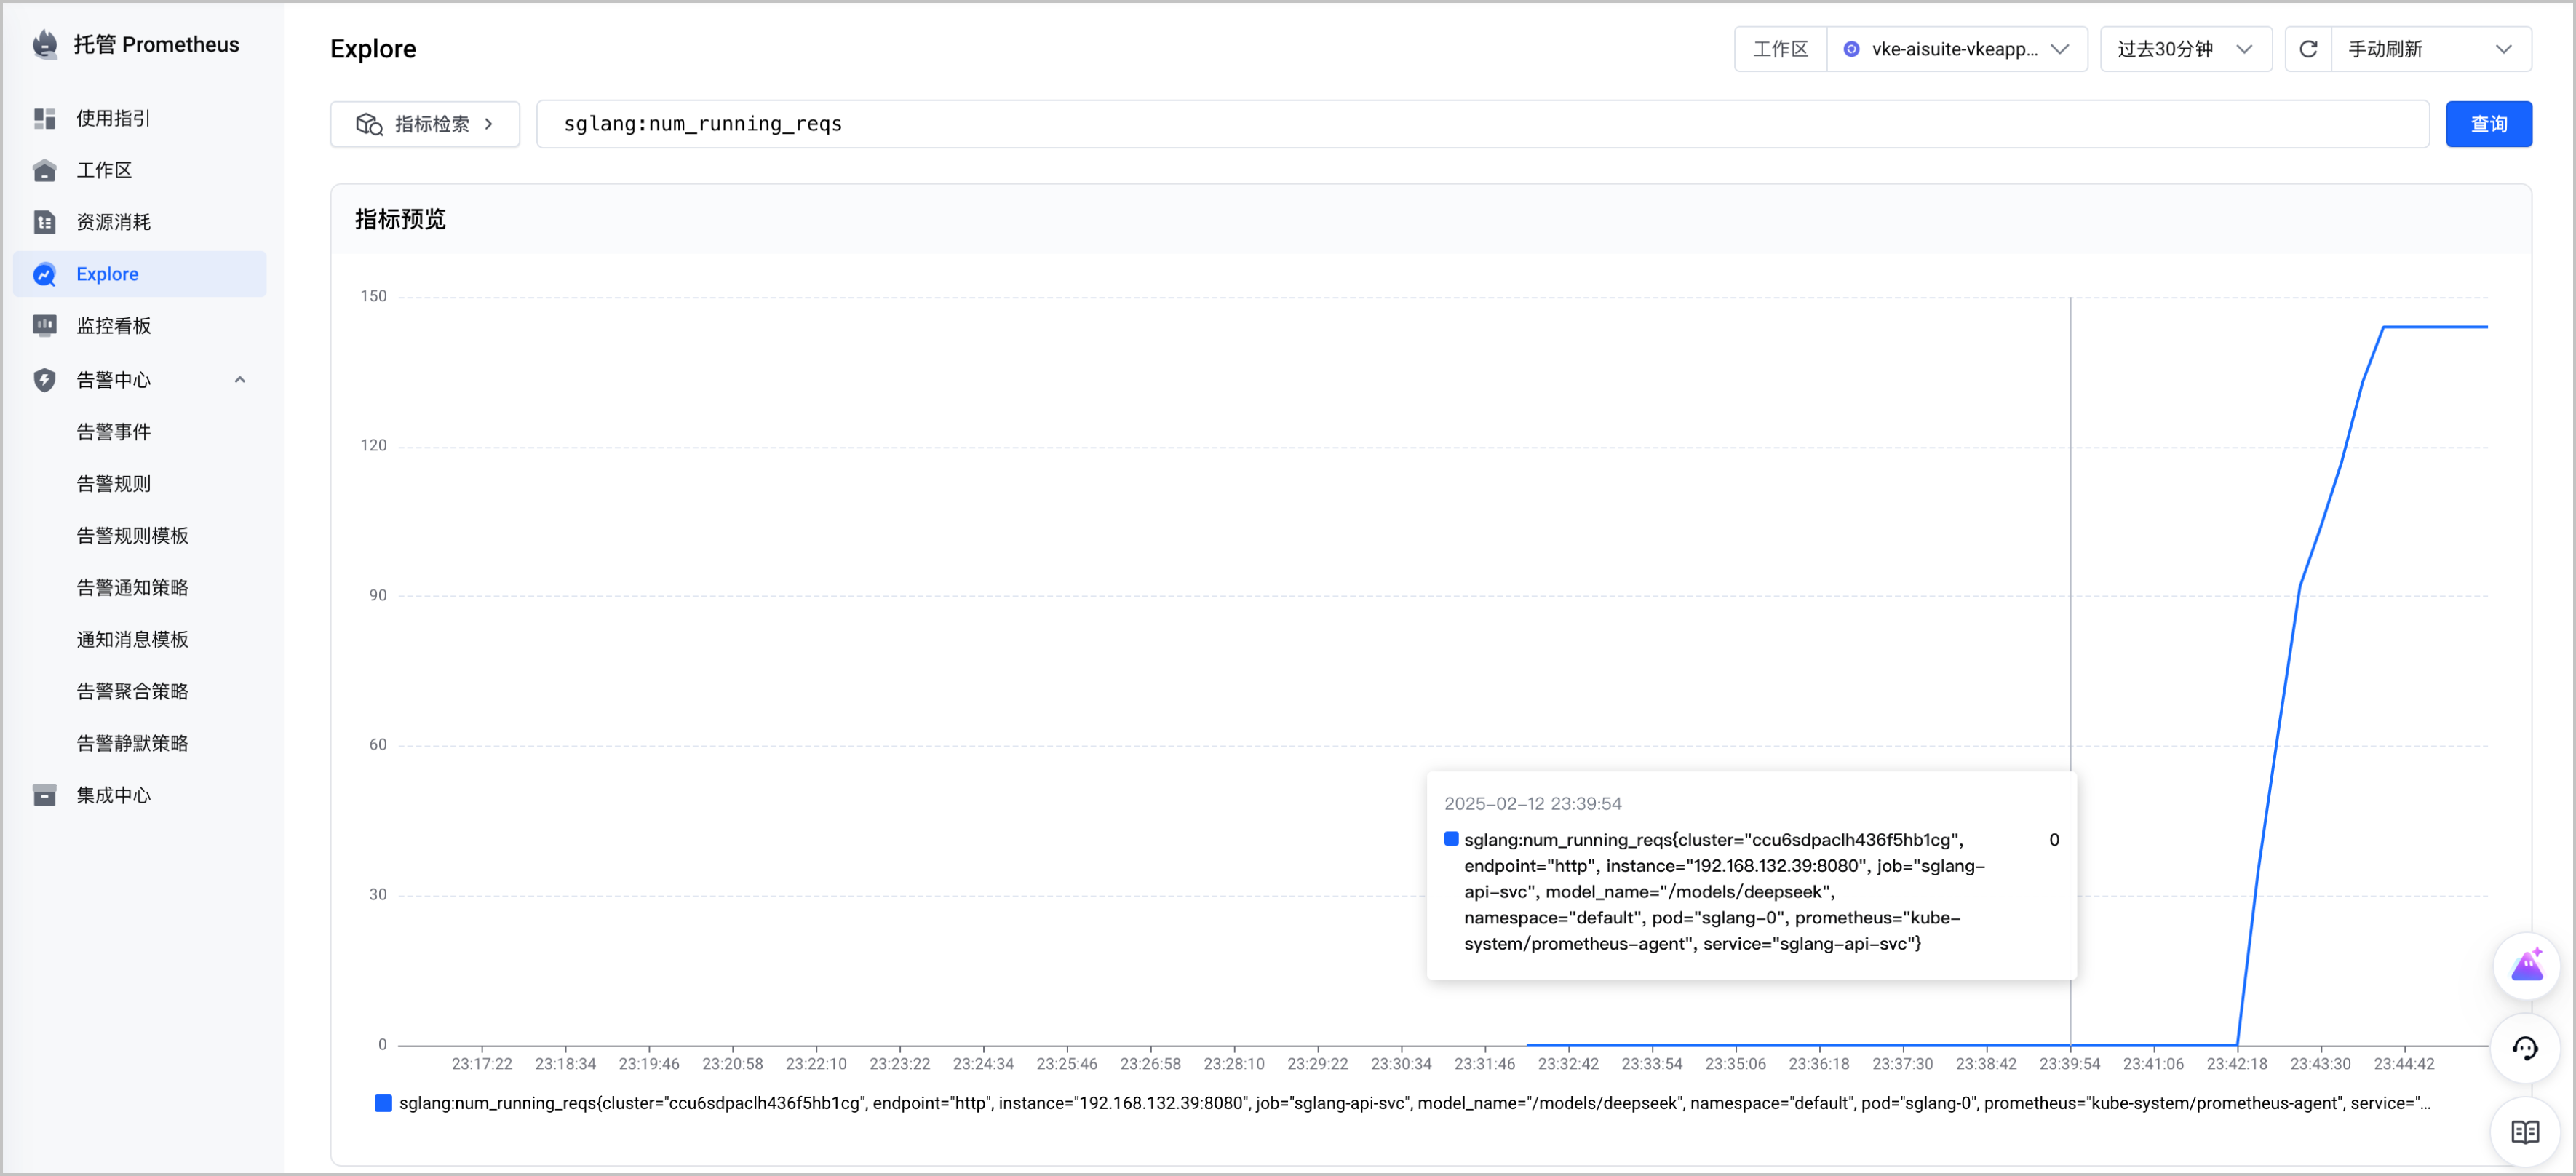Open 告警规则 submenu item
Viewport: 2576px width, 1176px height.
(x=114, y=484)
